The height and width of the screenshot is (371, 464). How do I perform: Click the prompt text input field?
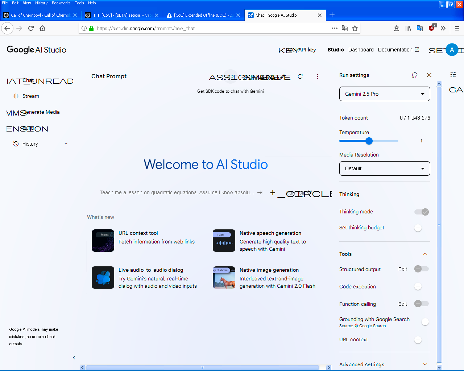tap(177, 192)
